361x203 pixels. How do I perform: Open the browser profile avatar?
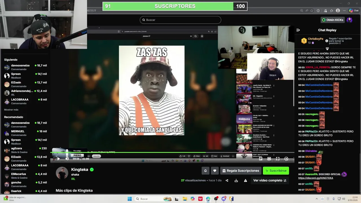point(338,11)
